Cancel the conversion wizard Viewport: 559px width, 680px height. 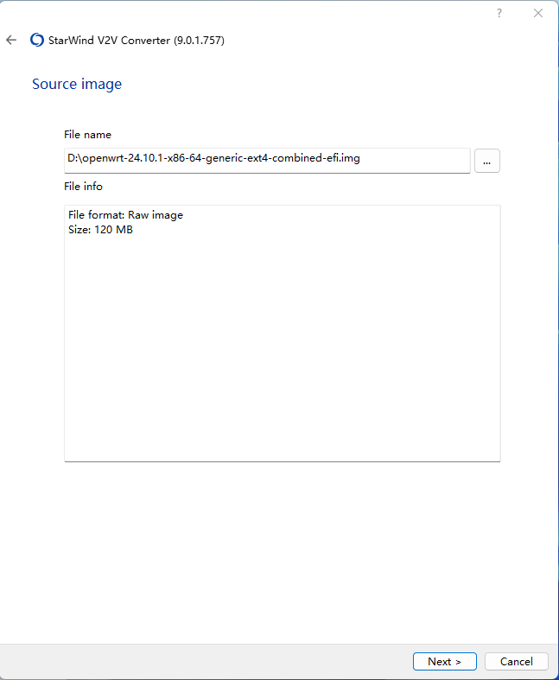pyautogui.click(x=516, y=661)
